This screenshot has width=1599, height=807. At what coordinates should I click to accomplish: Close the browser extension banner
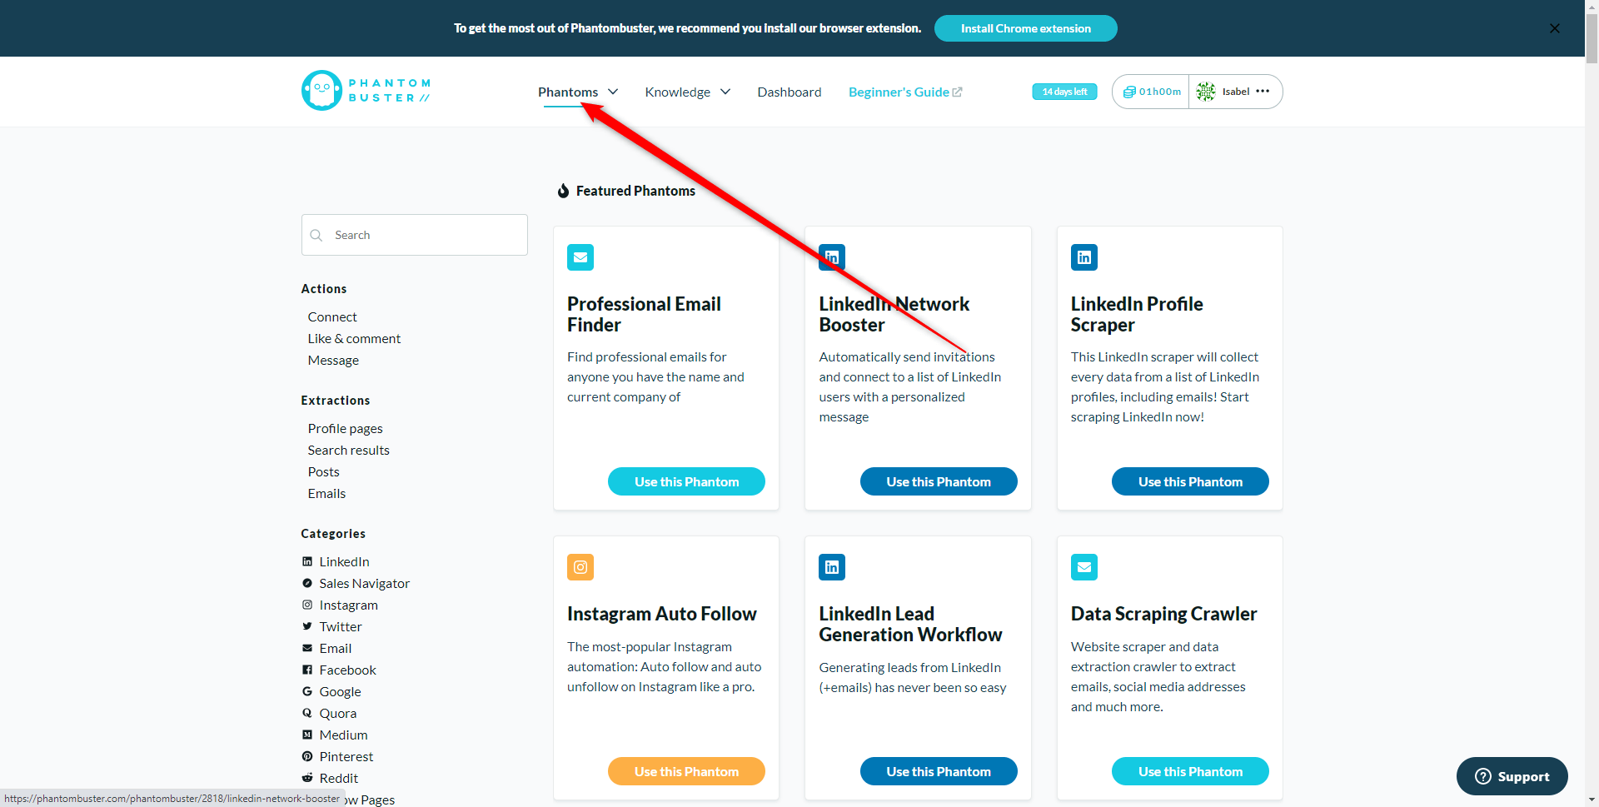point(1554,28)
